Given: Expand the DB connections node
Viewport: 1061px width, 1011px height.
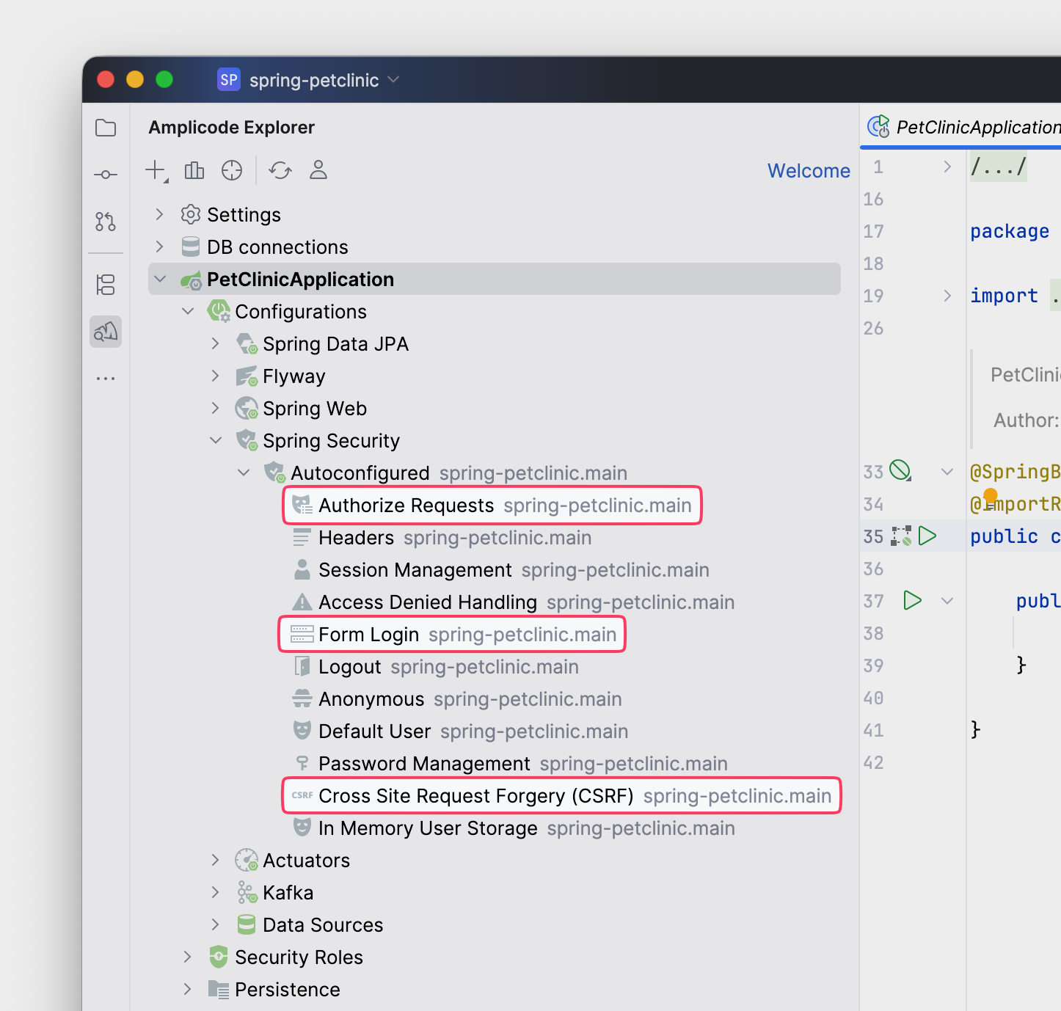Looking at the screenshot, I should coord(159,247).
